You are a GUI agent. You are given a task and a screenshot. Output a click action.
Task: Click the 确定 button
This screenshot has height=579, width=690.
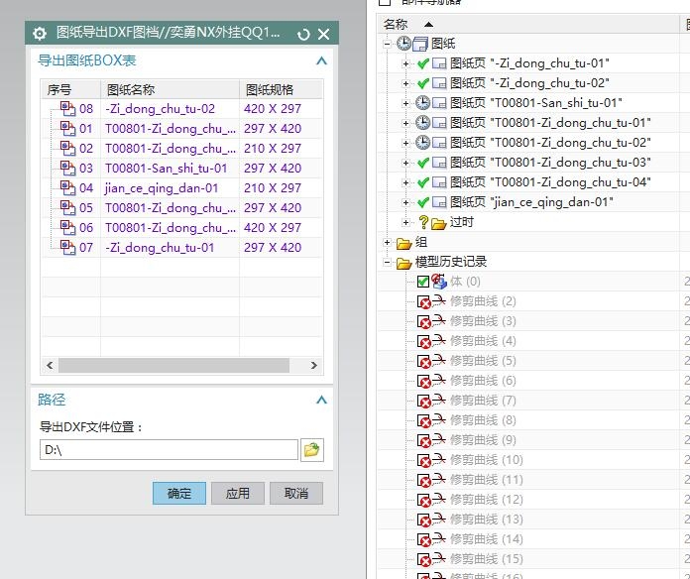click(x=179, y=493)
